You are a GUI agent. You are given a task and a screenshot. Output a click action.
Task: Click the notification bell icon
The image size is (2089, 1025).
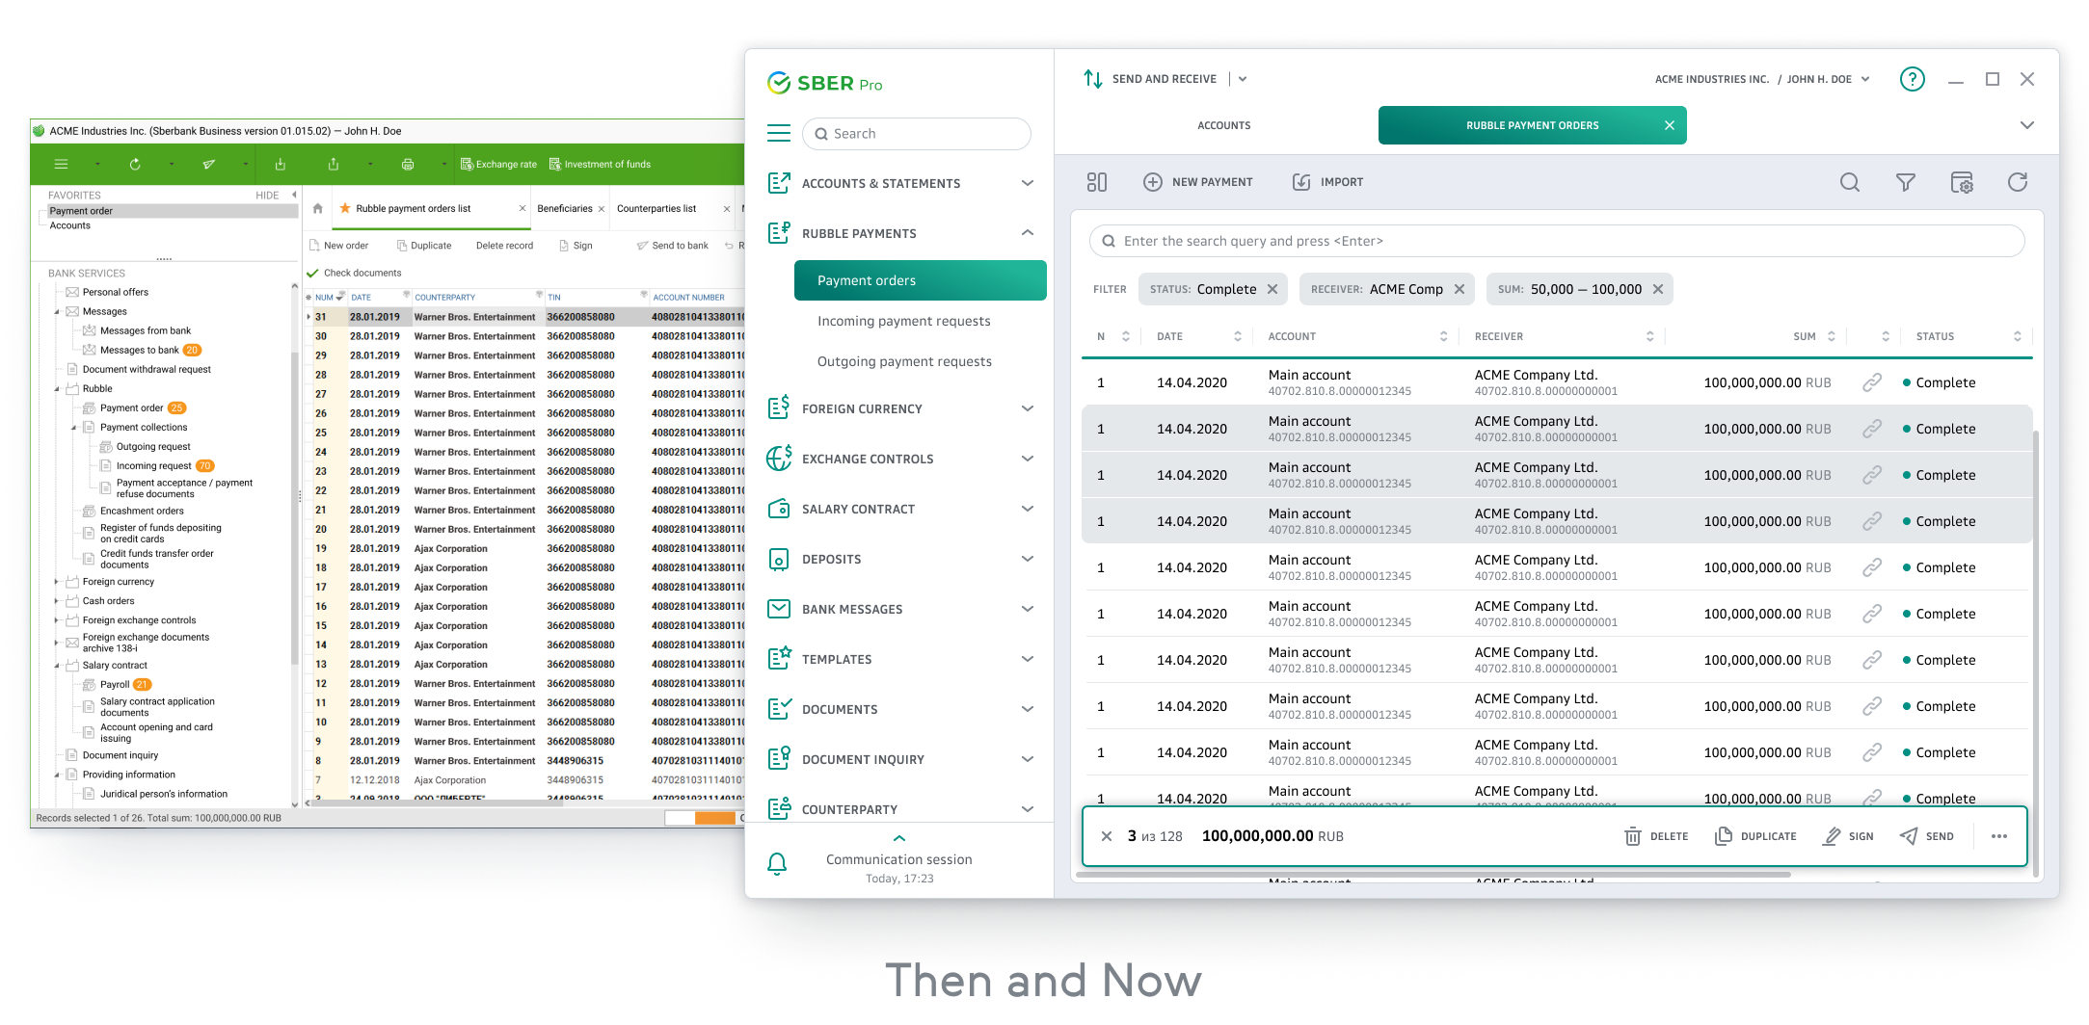click(x=777, y=864)
